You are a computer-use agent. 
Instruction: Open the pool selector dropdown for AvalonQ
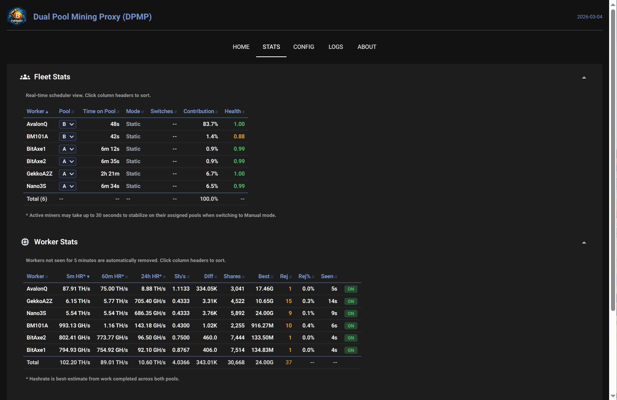(x=67, y=124)
